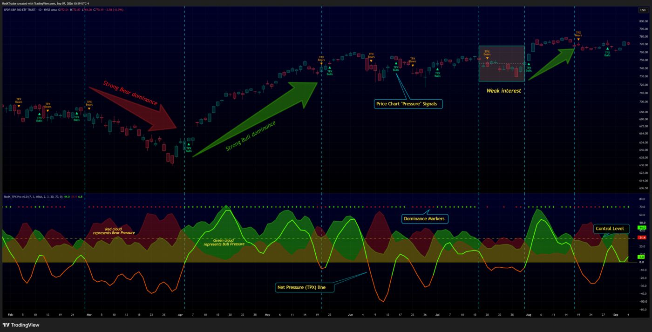
Task: Click the Mar label on time axis
Action: [x=88, y=315]
